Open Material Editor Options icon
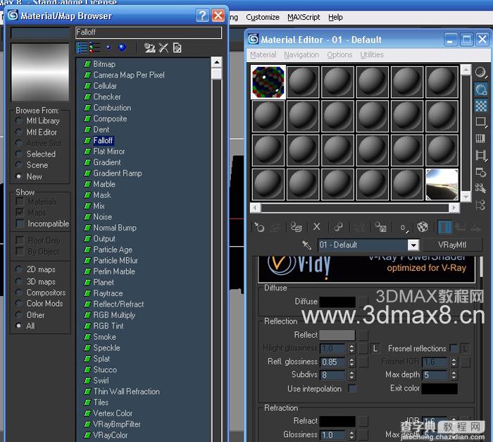 (480, 172)
